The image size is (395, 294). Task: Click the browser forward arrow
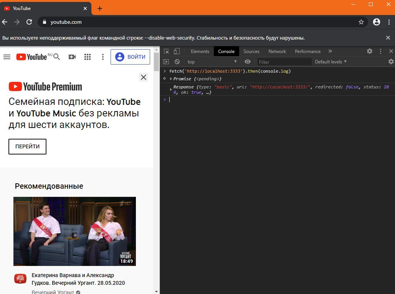point(17,22)
